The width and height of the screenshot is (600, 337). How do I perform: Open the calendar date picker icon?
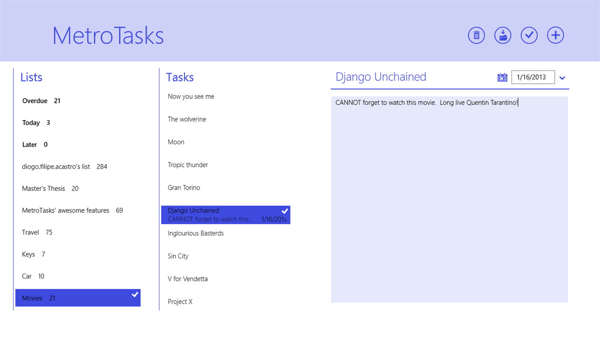pos(502,77)
